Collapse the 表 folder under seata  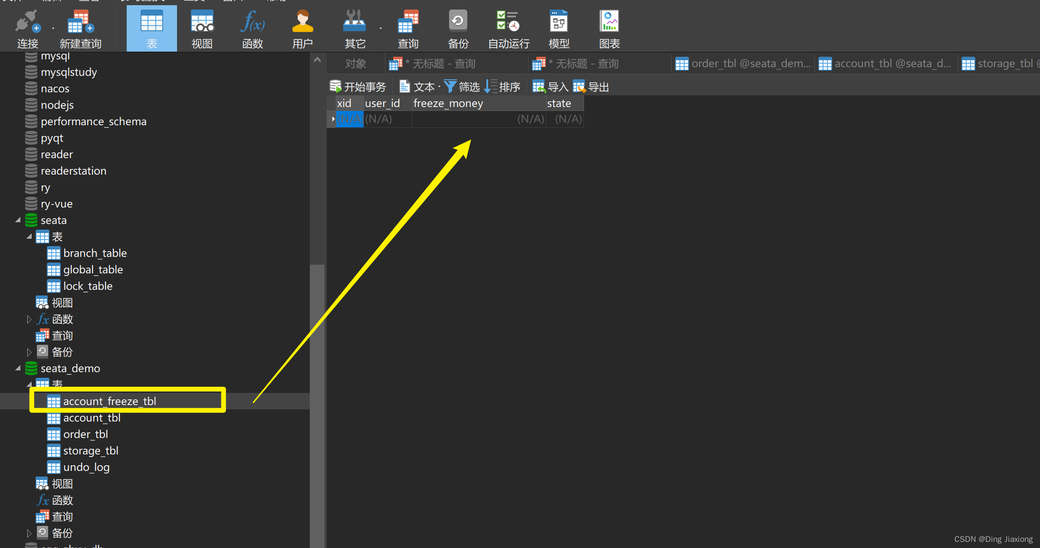tap(29, 237)
